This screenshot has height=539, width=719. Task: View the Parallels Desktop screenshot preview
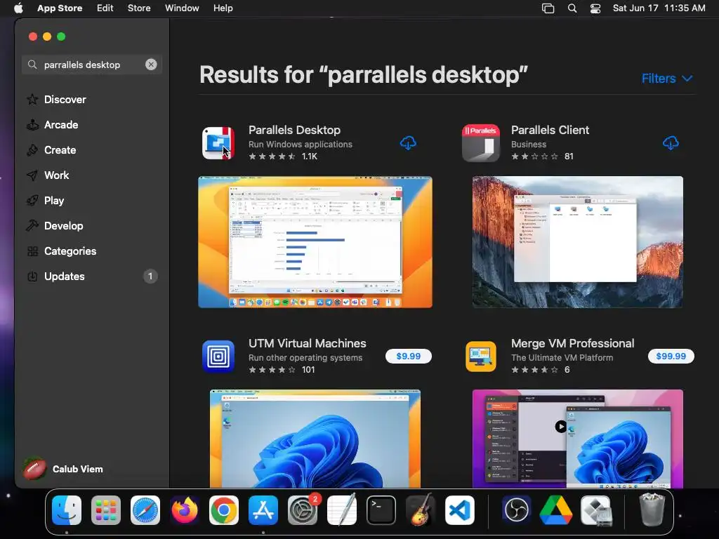315,242
